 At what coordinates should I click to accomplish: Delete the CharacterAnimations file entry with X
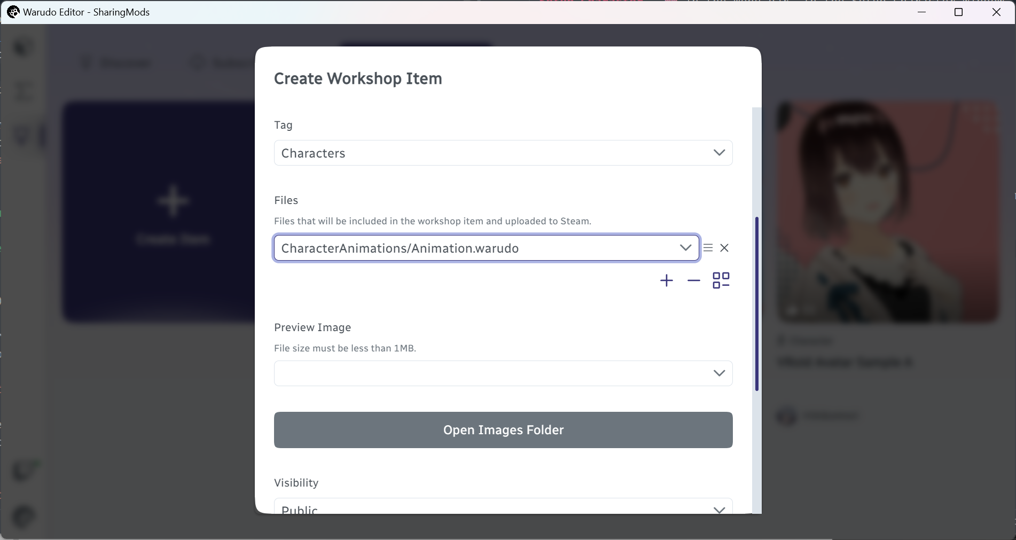724,248
